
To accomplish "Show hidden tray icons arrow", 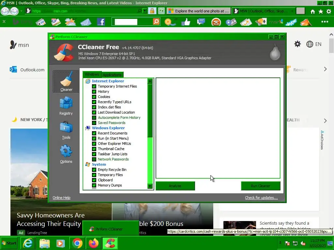I will pos(280,243).
